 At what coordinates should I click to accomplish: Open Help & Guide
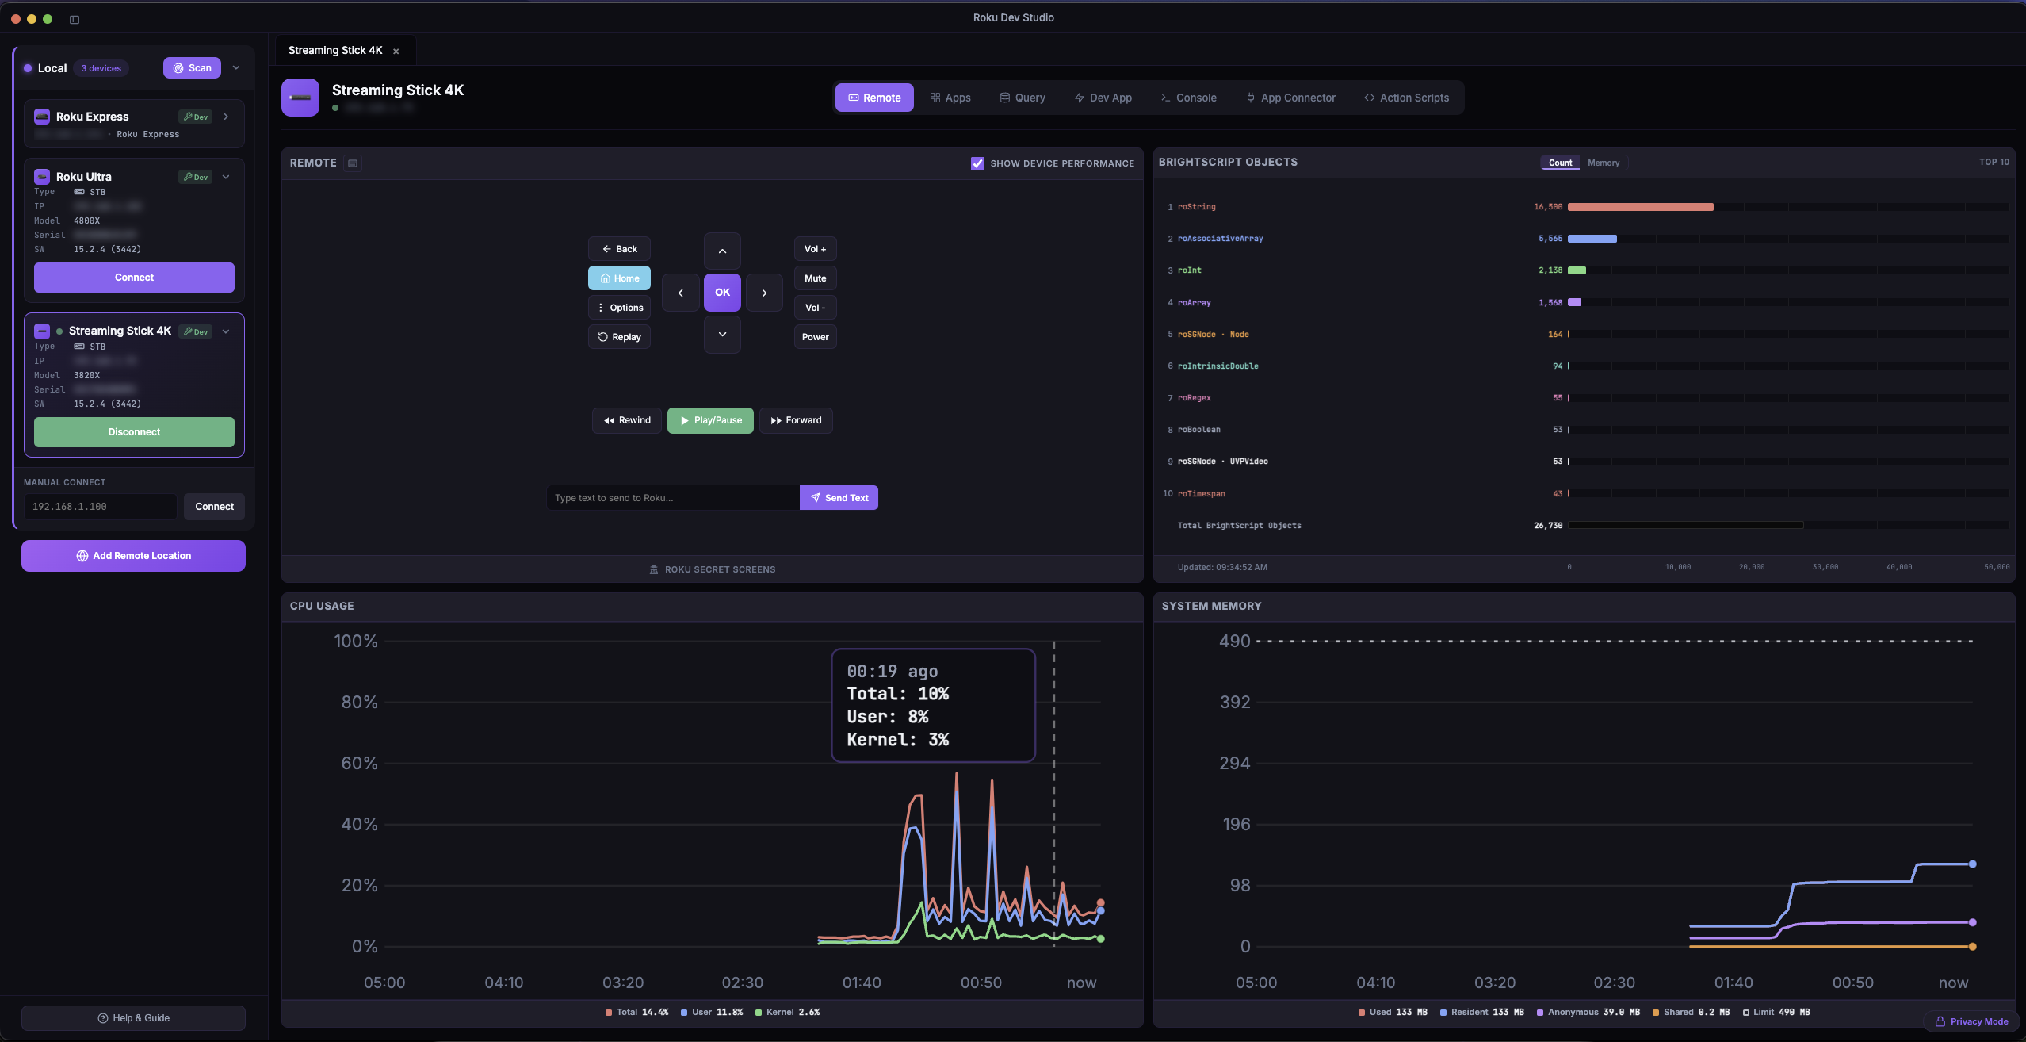click(133, 1018)
